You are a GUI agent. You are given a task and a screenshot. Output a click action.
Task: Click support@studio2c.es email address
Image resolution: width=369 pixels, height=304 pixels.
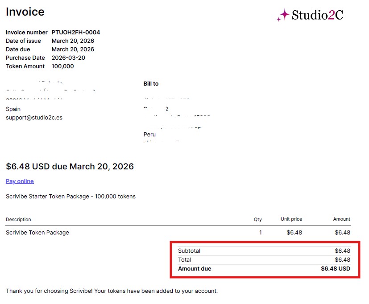pos(34,118)
